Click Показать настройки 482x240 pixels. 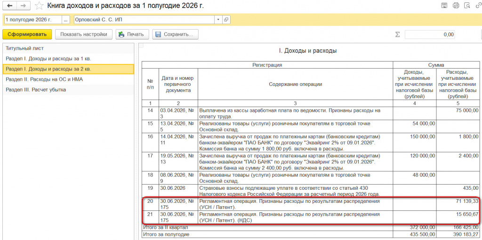click(x=84, y=34)
